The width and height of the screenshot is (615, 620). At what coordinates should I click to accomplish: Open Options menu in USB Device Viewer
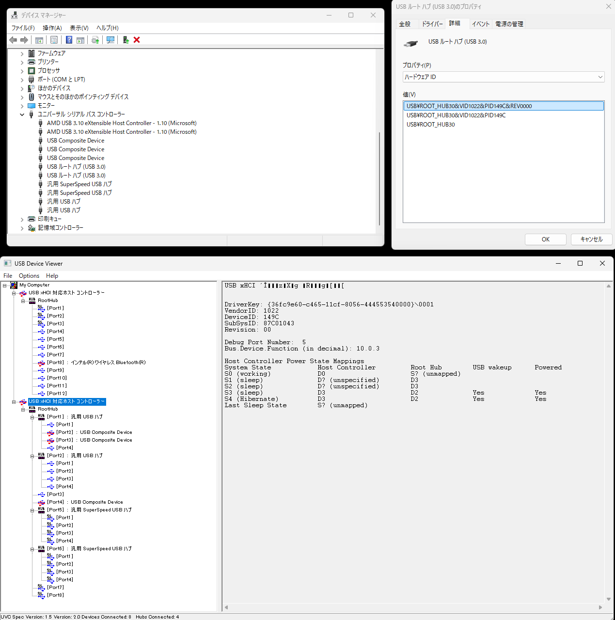[x=29, y=276]
